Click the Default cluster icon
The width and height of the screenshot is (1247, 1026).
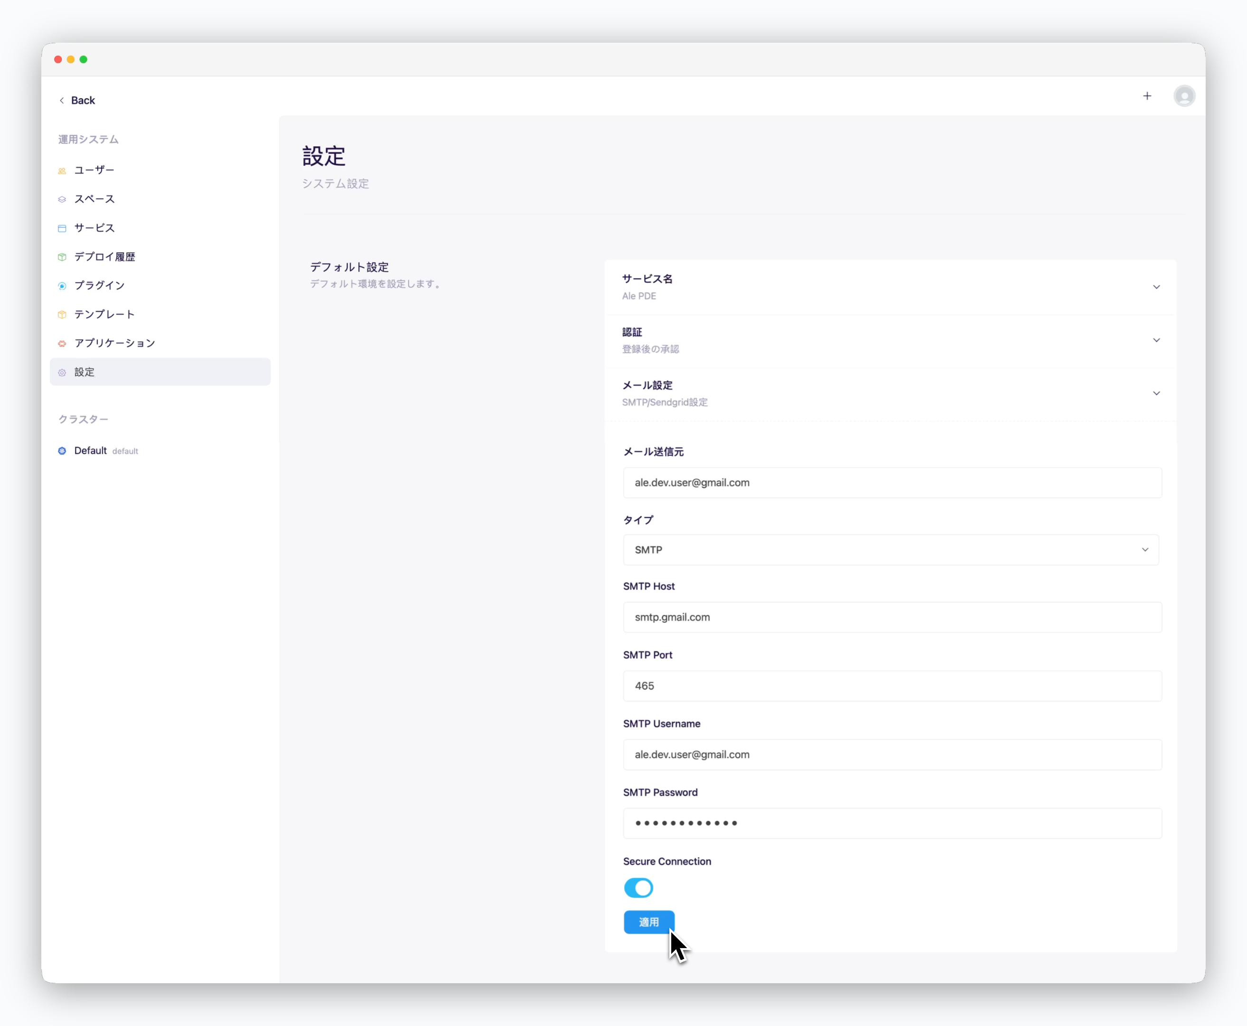(x=62, y=451)
